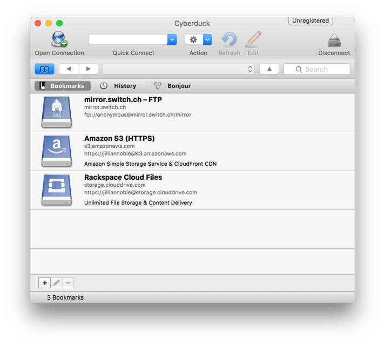
Task: Click the Rackspace Cloud Files drive icon
Action: click(x=57, y=189)
